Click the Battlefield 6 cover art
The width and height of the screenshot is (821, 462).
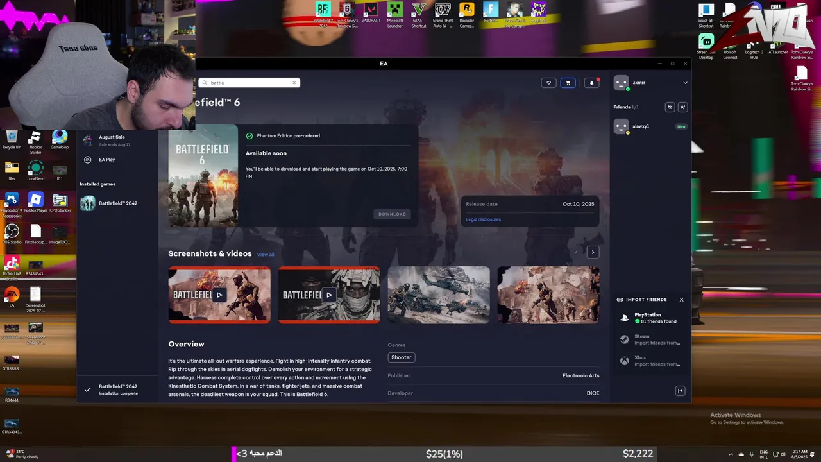[x=203, y=176]
